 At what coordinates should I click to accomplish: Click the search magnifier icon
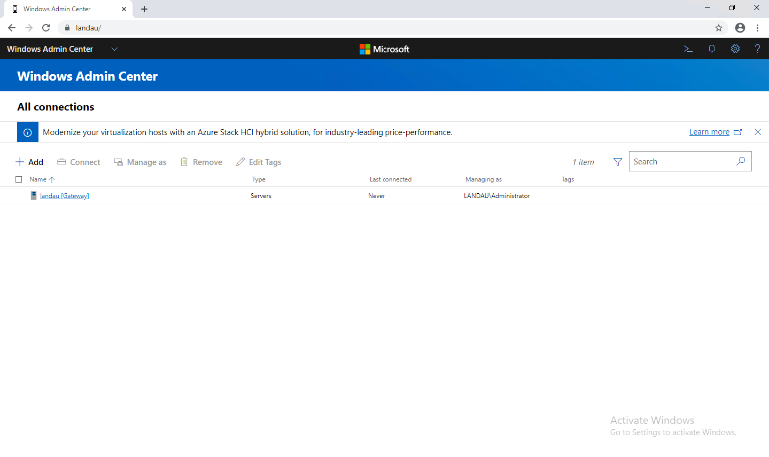pos(741,161)
